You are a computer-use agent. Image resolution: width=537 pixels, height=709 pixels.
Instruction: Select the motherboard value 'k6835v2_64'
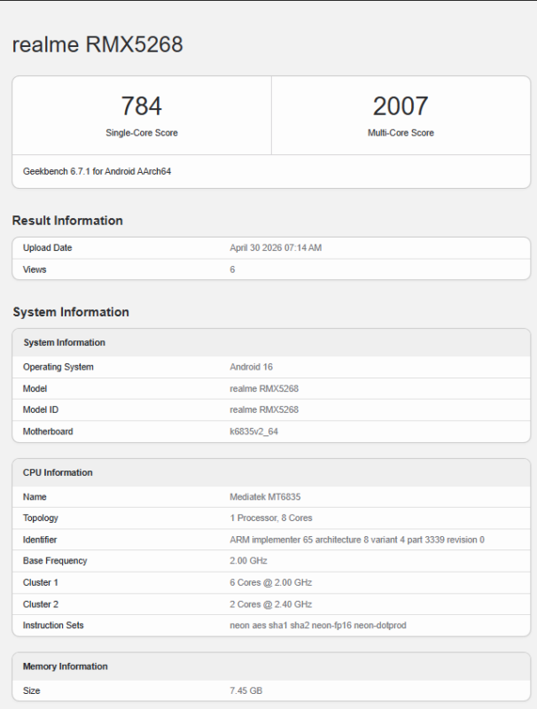click(253, 432)
